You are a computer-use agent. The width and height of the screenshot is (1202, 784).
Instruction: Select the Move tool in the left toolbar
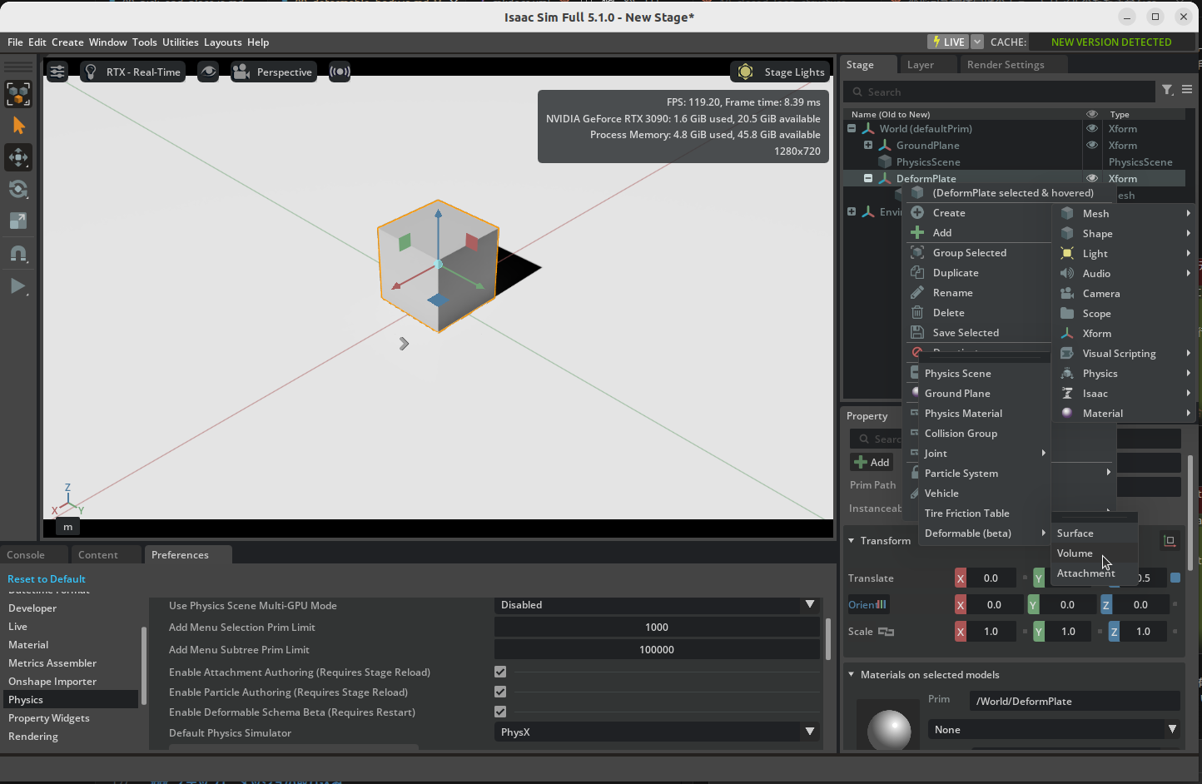pyautogui.click(x=17, y=157)
